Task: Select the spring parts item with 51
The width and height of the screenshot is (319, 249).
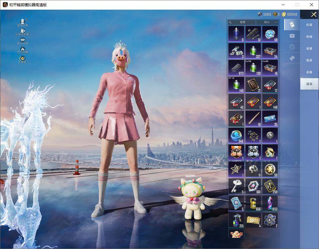Action: [x=253, y=34]
